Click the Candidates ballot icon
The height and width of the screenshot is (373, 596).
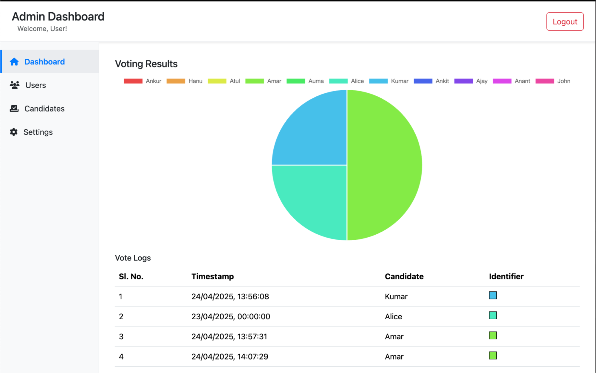click(x=14, y=109)
